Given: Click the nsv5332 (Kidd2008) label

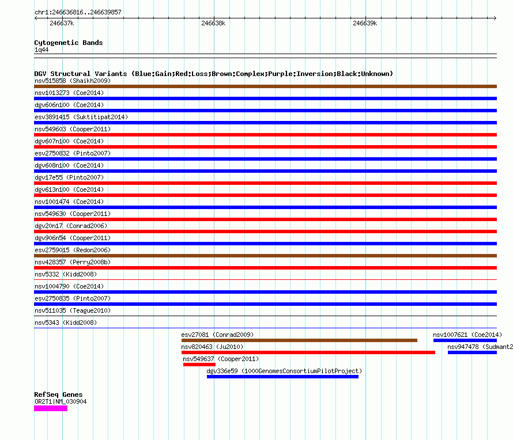Looking at the screenshot, I should [x=66, y=274].
